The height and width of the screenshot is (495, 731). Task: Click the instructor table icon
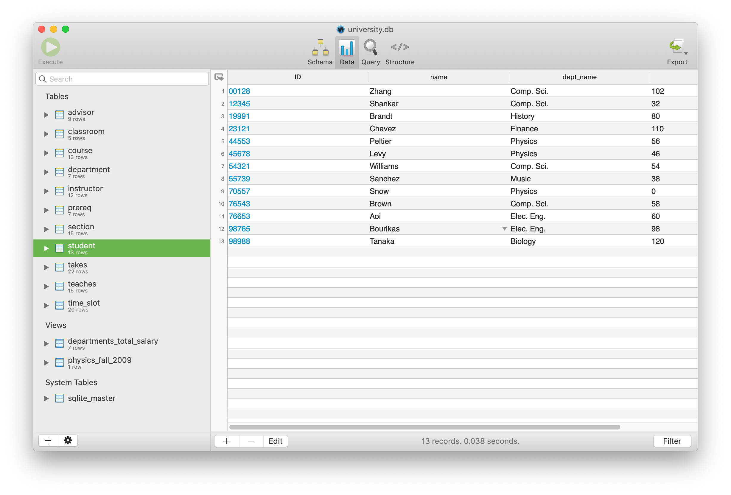click(60, 191)
